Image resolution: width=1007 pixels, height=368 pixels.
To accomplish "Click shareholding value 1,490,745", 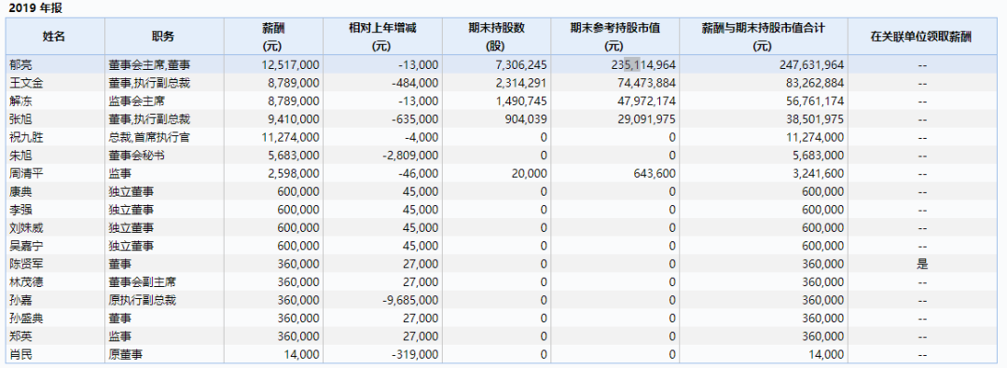I will pos(521,102).
